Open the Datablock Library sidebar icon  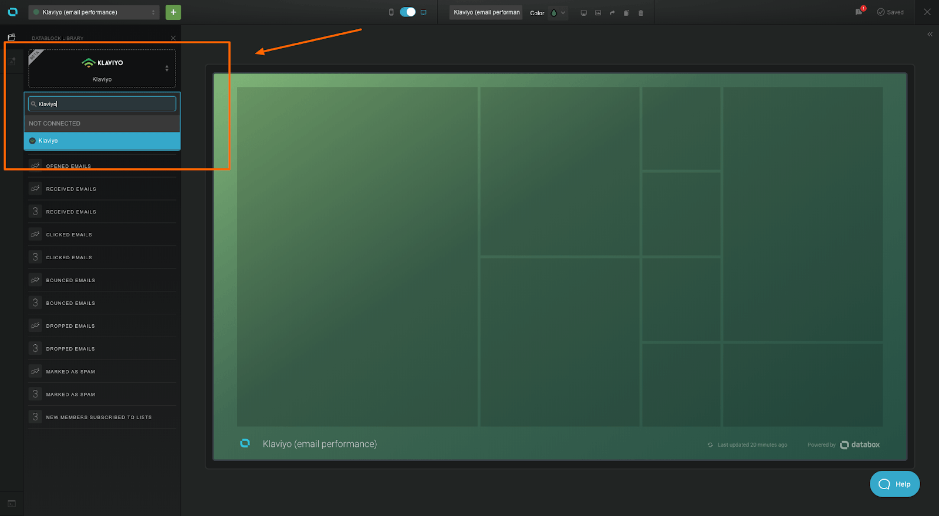(11, 38)
